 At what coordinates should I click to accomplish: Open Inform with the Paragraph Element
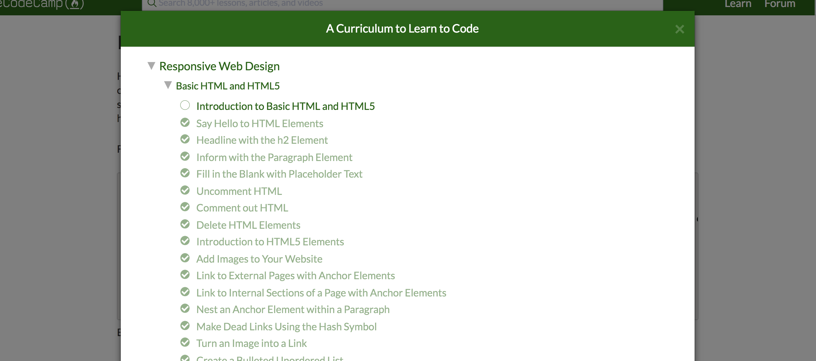274,157
